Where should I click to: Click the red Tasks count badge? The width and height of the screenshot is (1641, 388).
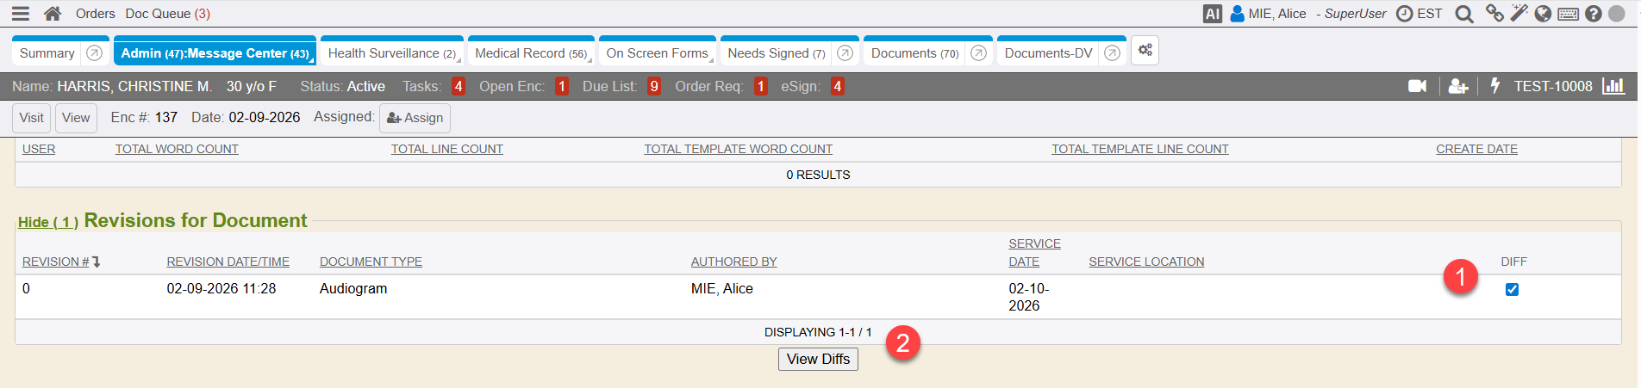pyautogui.click(x=459, y=86)
